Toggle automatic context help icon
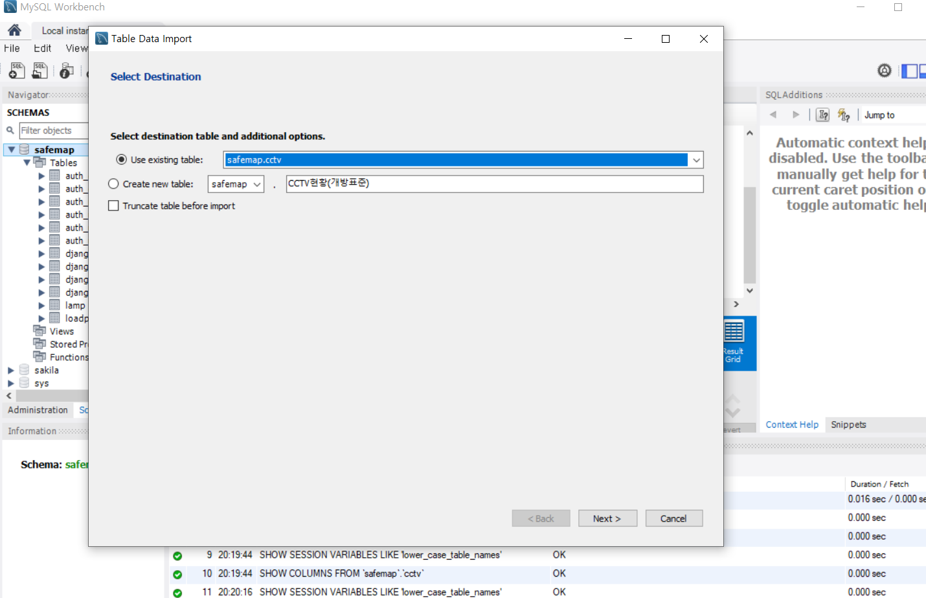The height and width of the screenshot is (598, 926). [x=844, y=115]
